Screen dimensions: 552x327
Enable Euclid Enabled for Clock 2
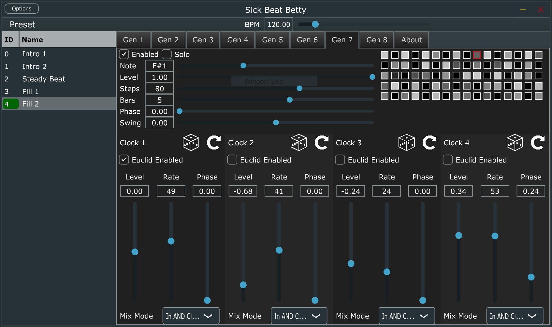pos(232,160)
